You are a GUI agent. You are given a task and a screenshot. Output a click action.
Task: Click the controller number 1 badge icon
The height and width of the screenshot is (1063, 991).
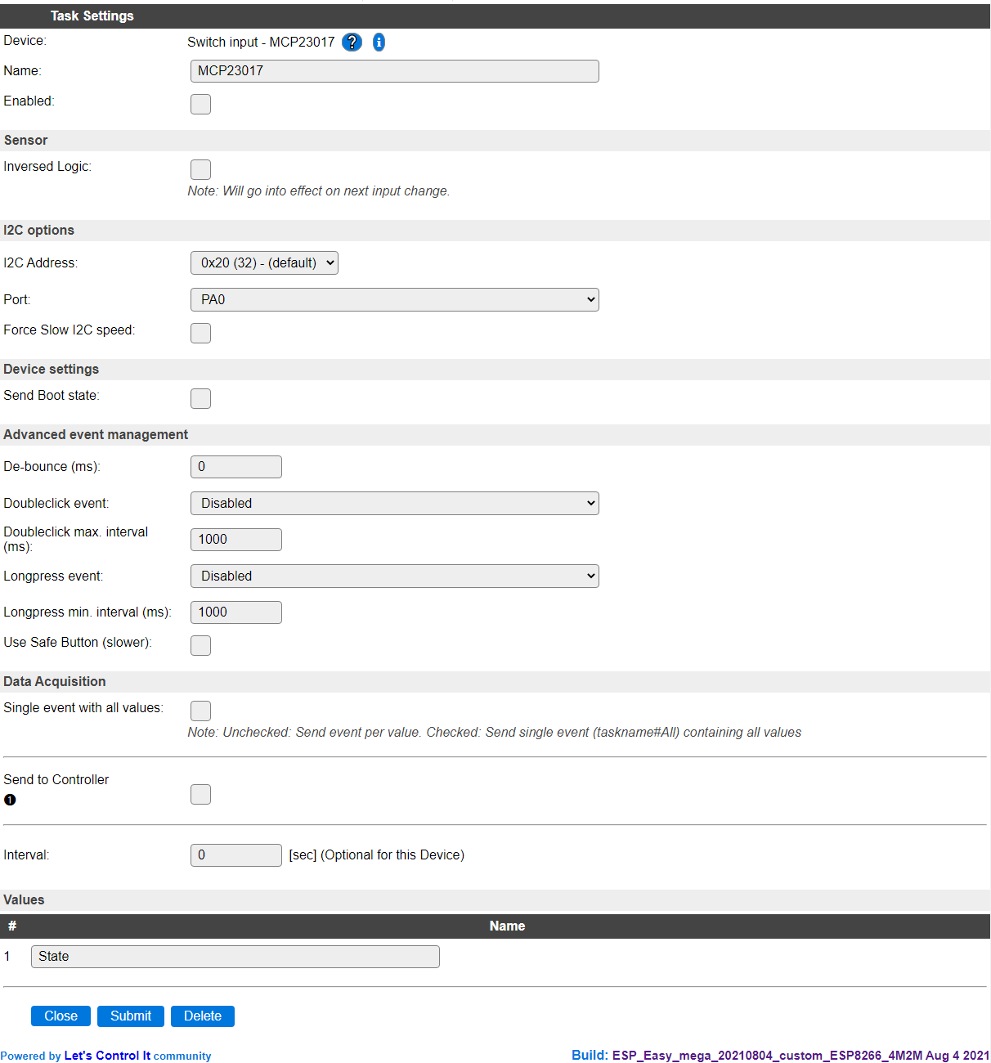point(10,800)
